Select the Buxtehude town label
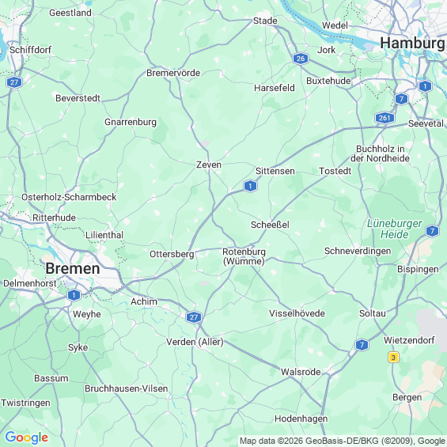This screenshot has height=447, width=447. click(328, 81)
